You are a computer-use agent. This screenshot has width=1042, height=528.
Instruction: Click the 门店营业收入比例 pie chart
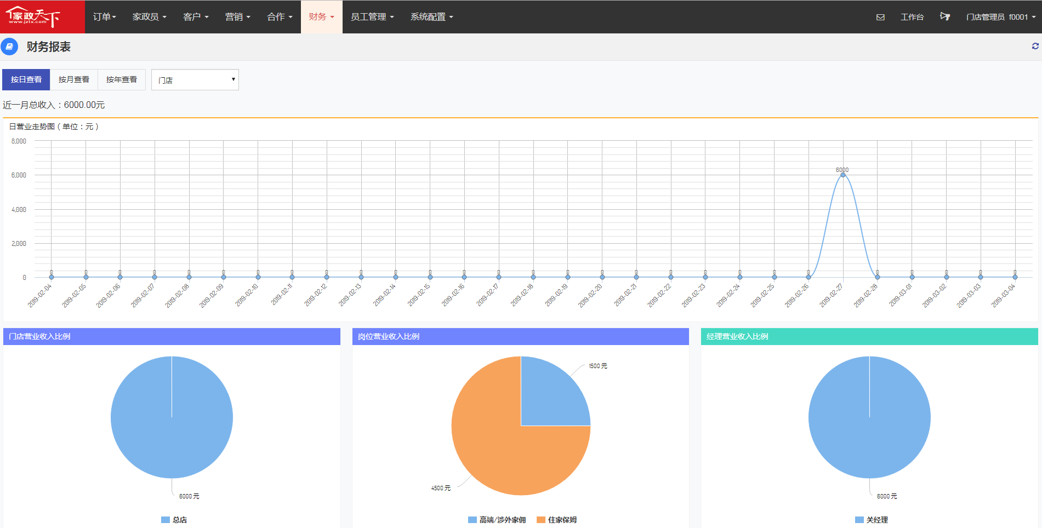(x=172, y=417)
